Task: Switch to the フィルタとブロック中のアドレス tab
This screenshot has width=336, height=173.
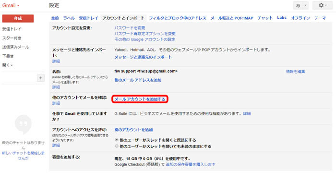Action: pos(178,18)
